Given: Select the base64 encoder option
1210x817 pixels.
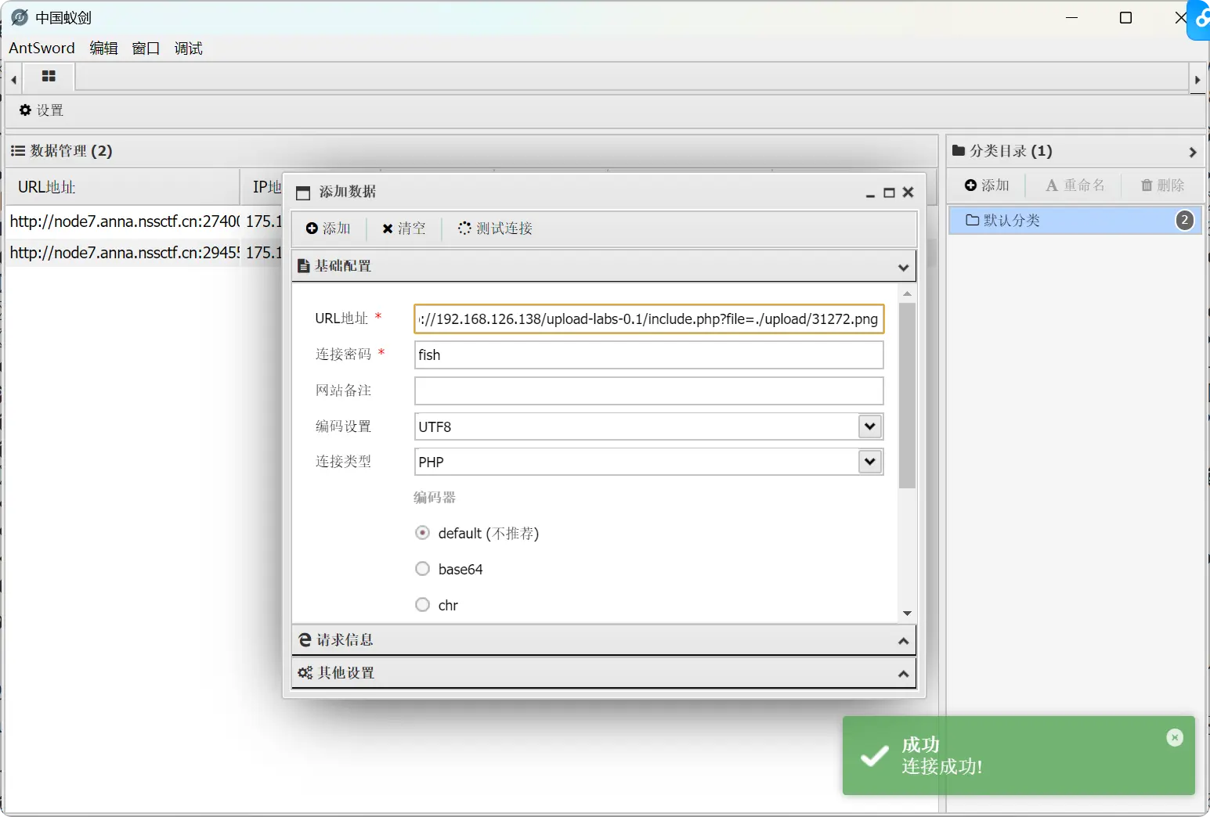Looking at the screenshot, I should (x=422, y=569).
